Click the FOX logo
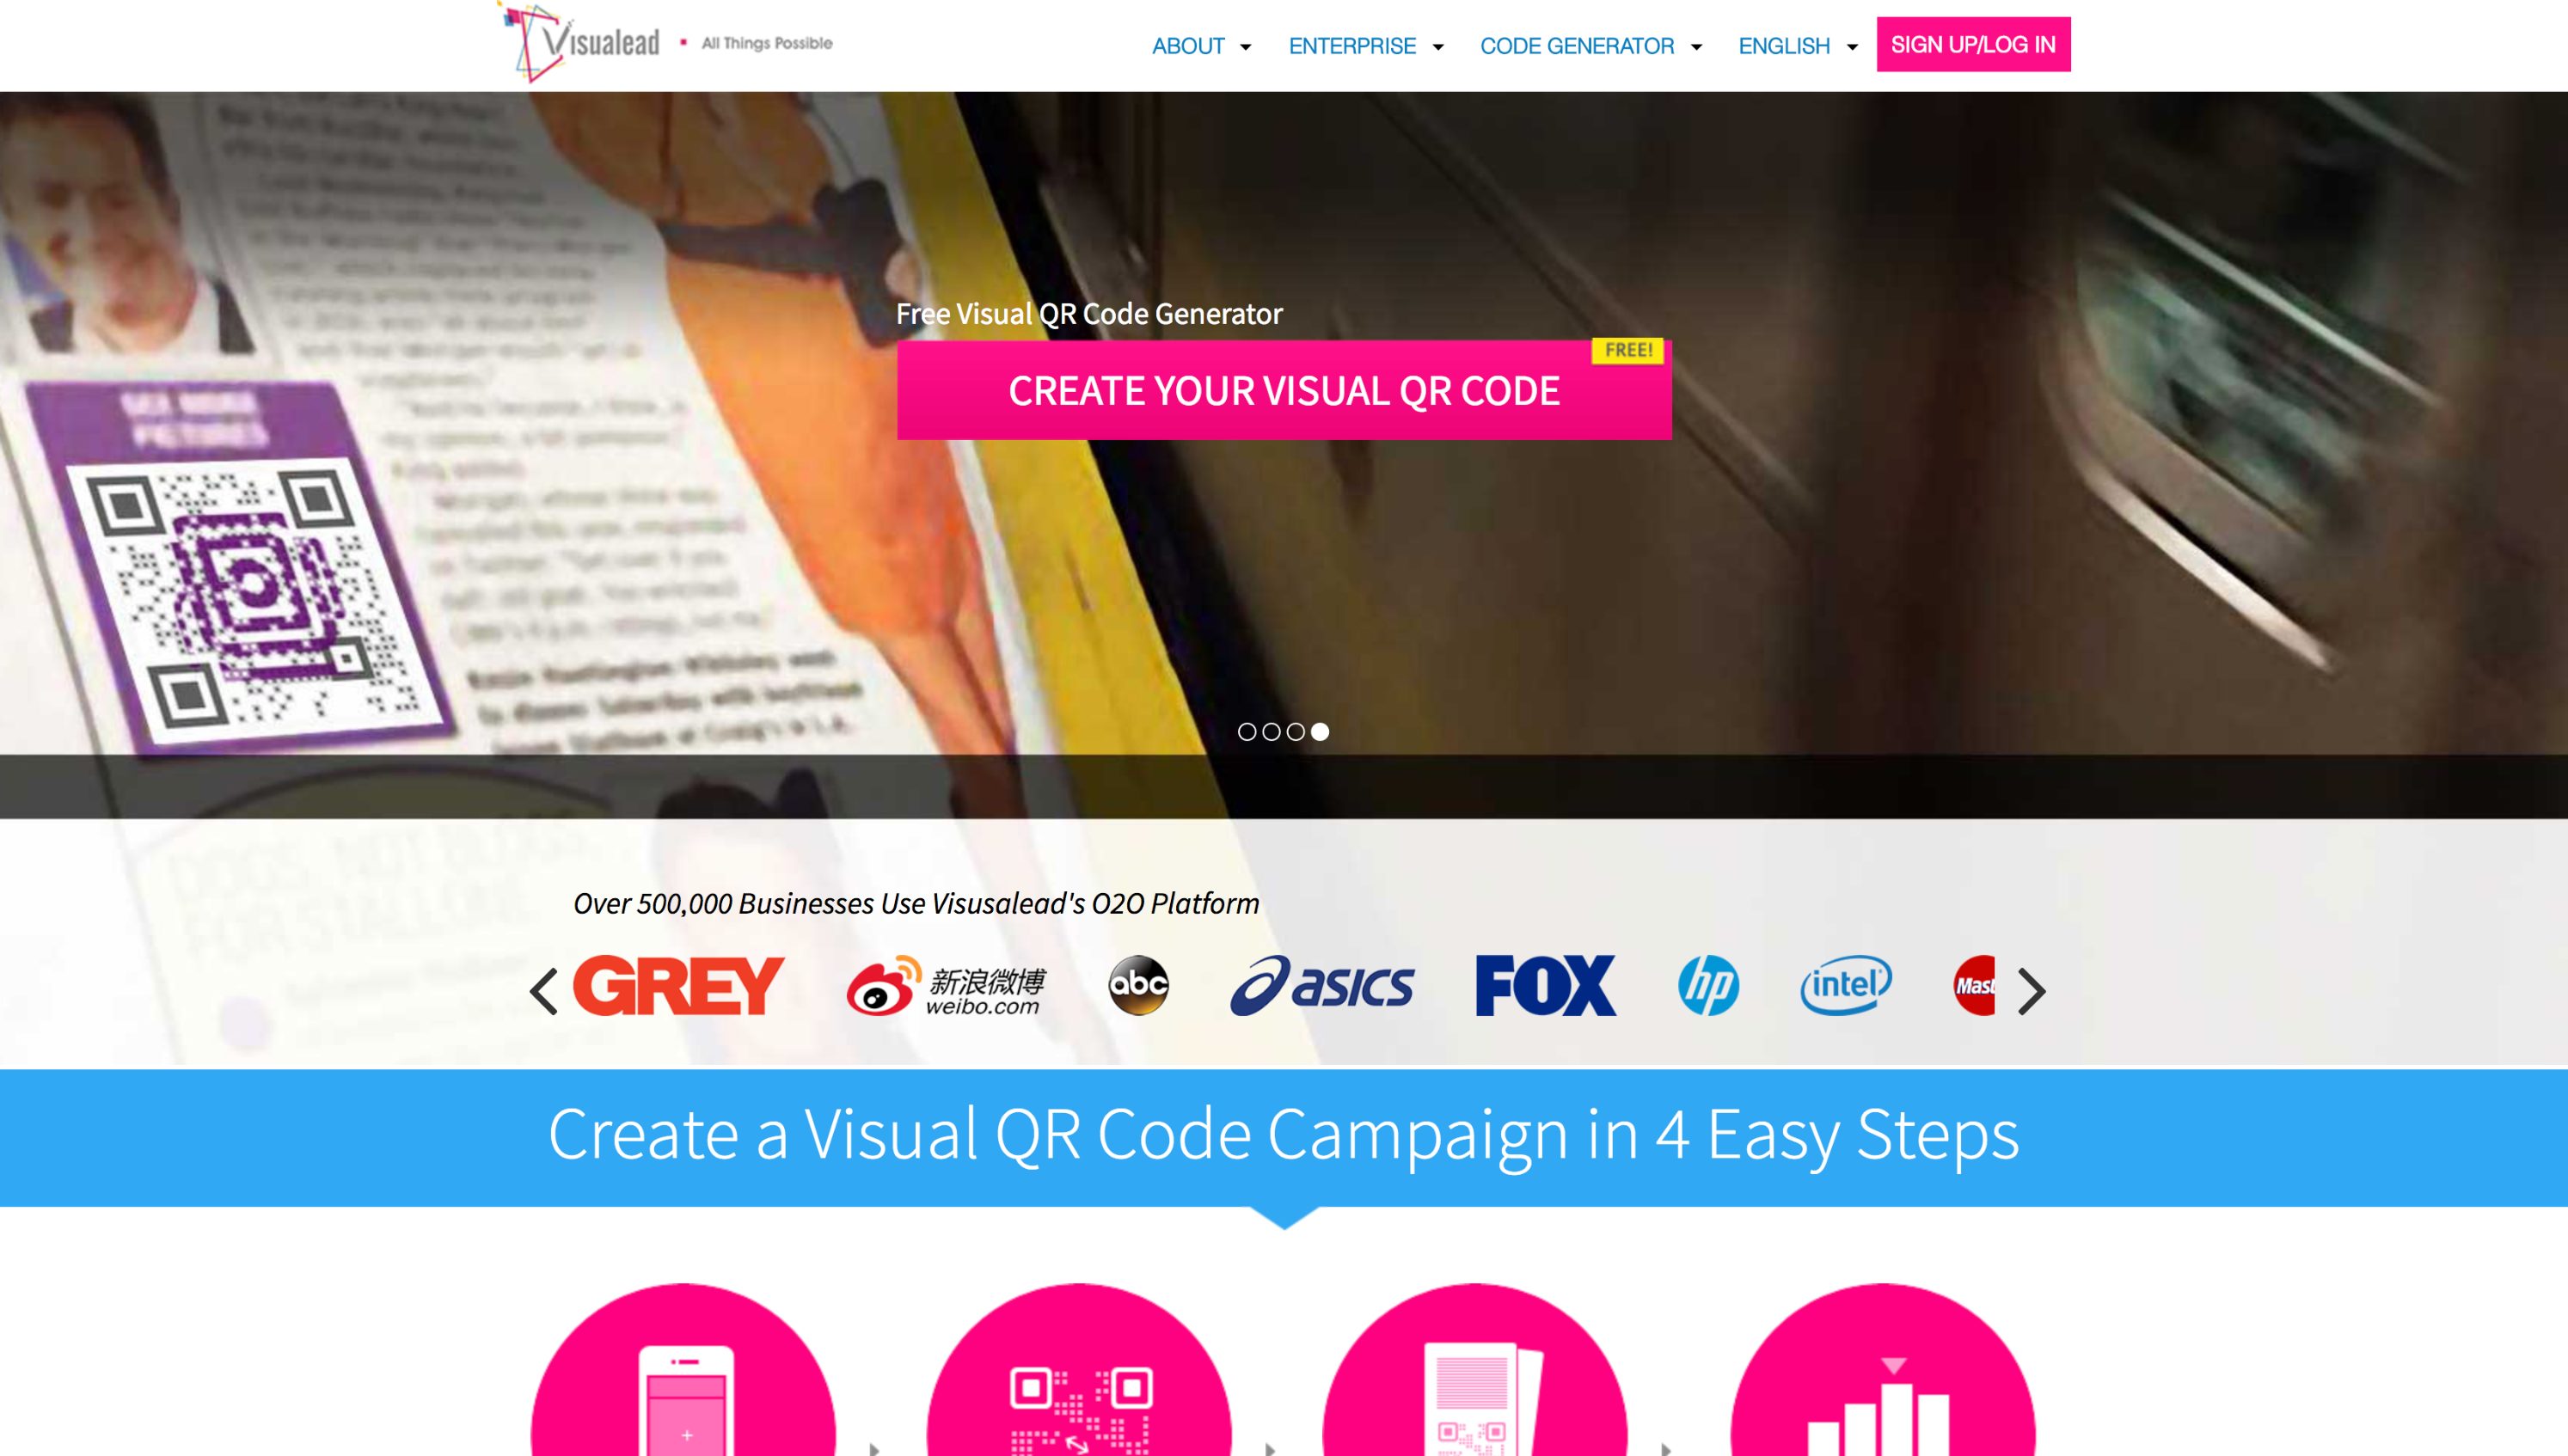Screen dimensions: 2568x1456 [1546, 985]
